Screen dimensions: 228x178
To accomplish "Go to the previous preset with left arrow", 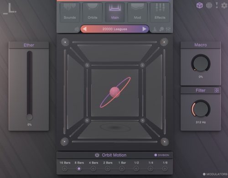I will (x=85, y=29).
